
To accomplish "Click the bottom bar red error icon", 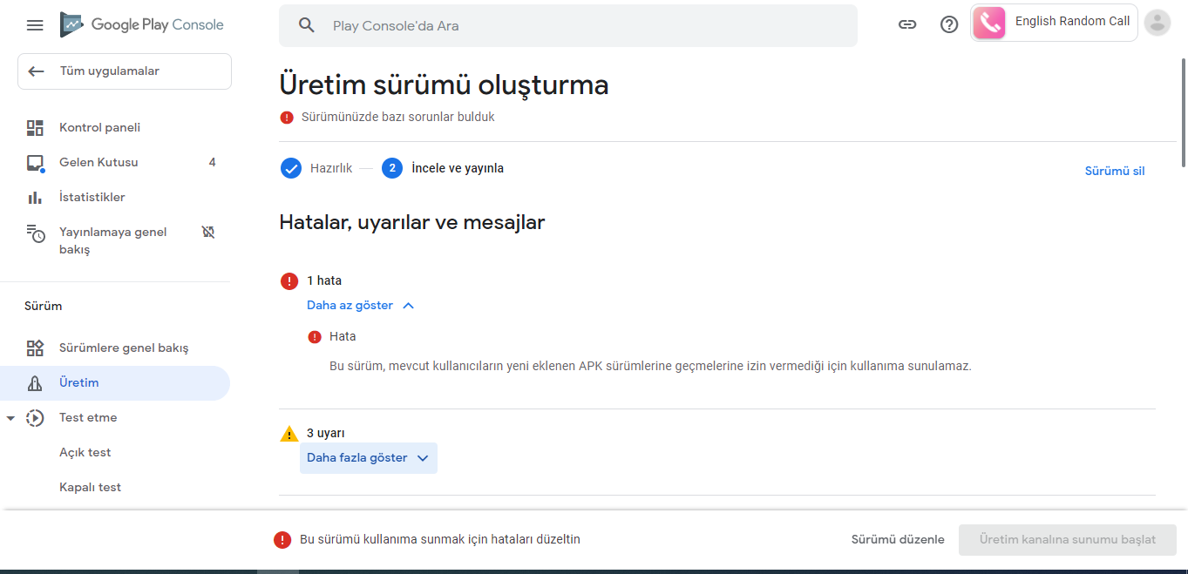I will click(x=282, y=540).
